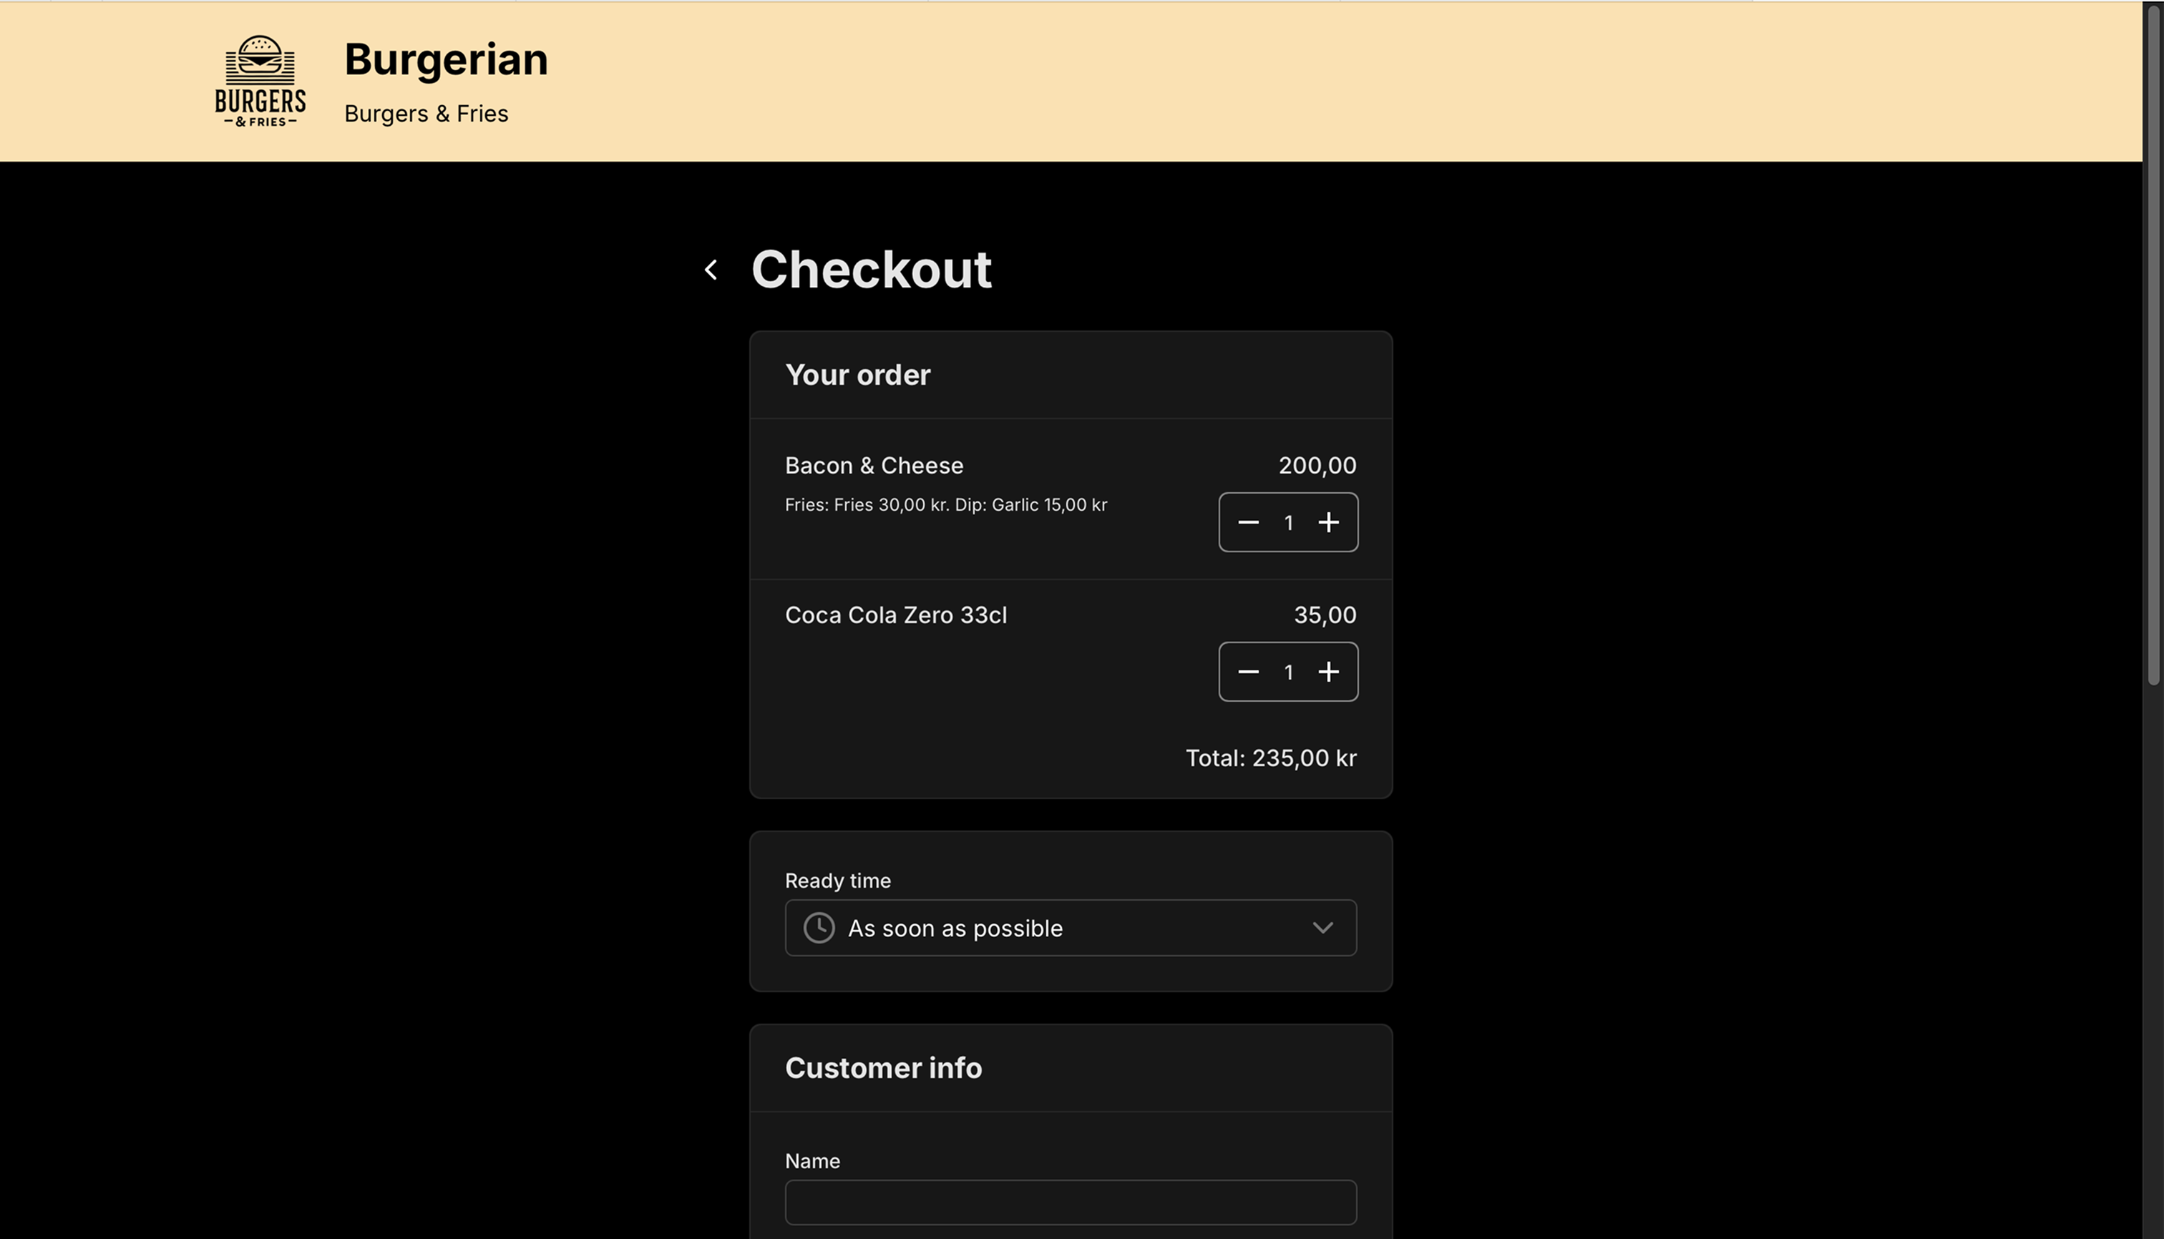This screenshot has width=2164, height=1239.
Task: Click Total: 235,00 kr
Action: [x=1271, y=758]
